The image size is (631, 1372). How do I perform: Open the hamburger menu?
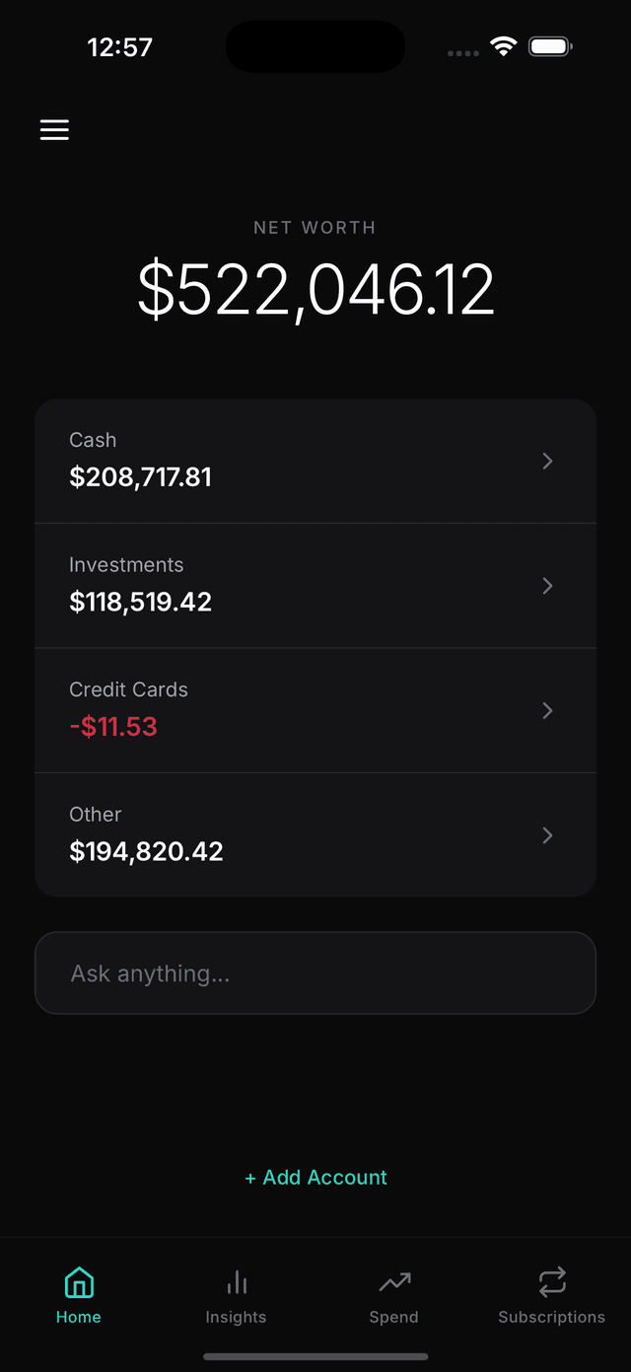click(x=54, y=130)
